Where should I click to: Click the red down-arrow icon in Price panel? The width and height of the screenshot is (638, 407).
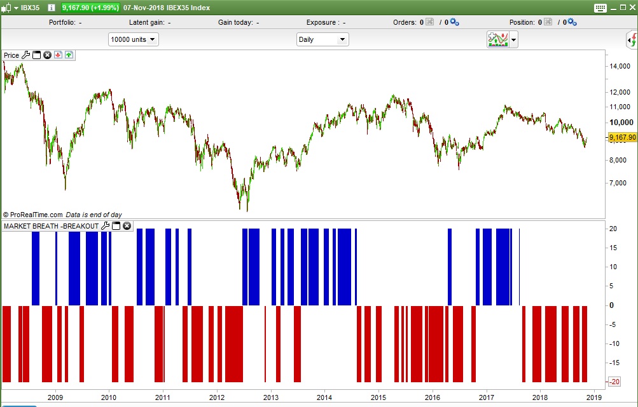58,55
